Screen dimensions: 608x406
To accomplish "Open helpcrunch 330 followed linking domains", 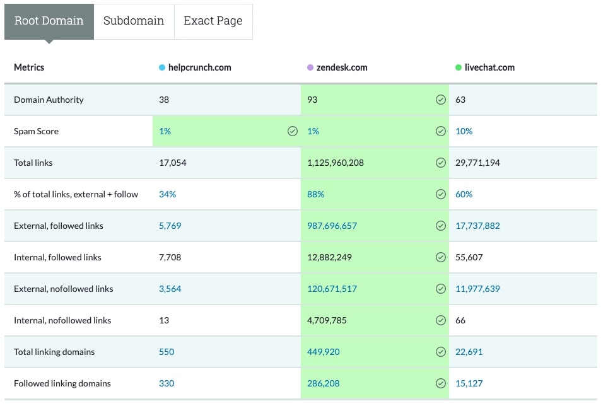I will (x=167, y=383).
